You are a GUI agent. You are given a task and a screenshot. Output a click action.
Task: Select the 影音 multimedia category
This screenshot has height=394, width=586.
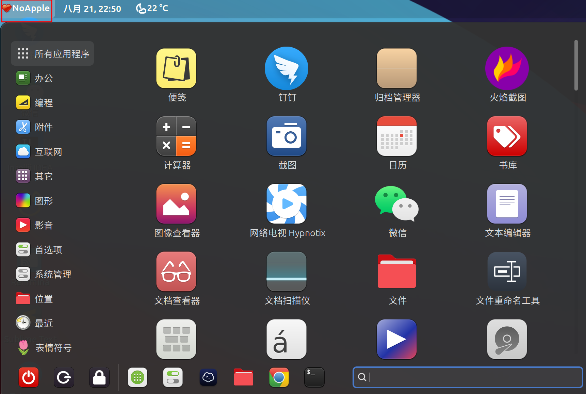(x=52, y=225)
